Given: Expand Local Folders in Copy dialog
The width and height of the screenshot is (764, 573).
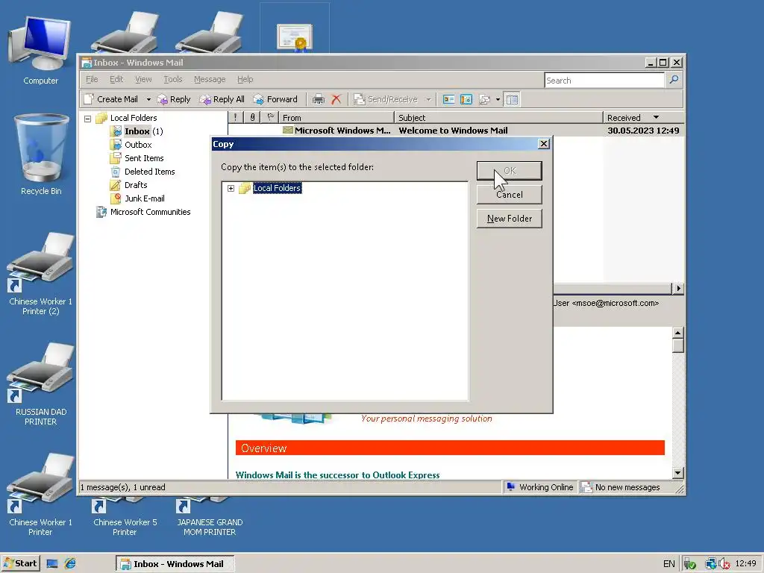Looking at the screenshot, I should (231, 188).
